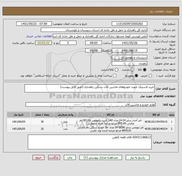Click the عدد unit cell in row 1
182x176 pixels.
click(65, 122)
